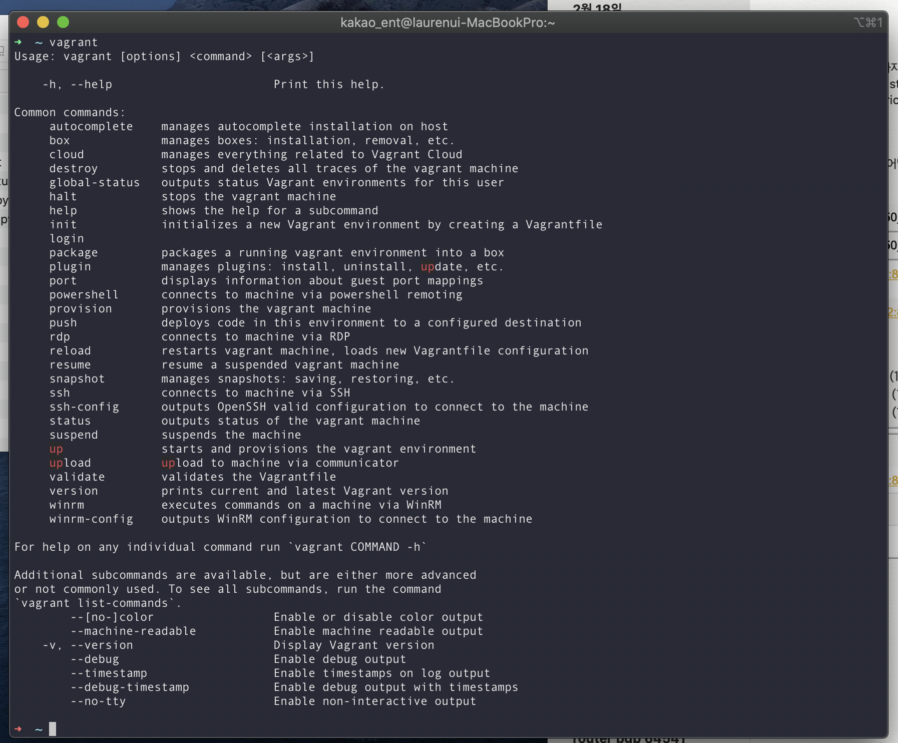Select the 'port' command name
898x743 pixels.
pos(63,281)
